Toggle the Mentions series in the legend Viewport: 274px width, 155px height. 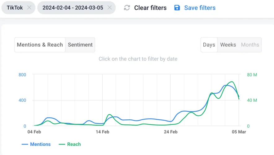pyautogui.click(x=40, y=144)
